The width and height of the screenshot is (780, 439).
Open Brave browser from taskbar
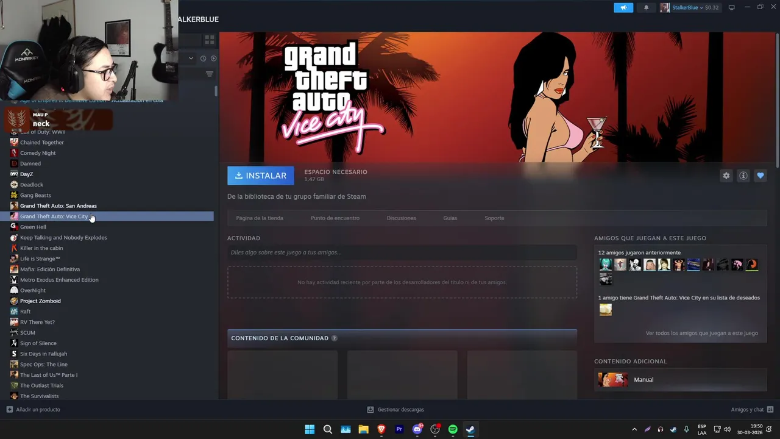[381, 429]
